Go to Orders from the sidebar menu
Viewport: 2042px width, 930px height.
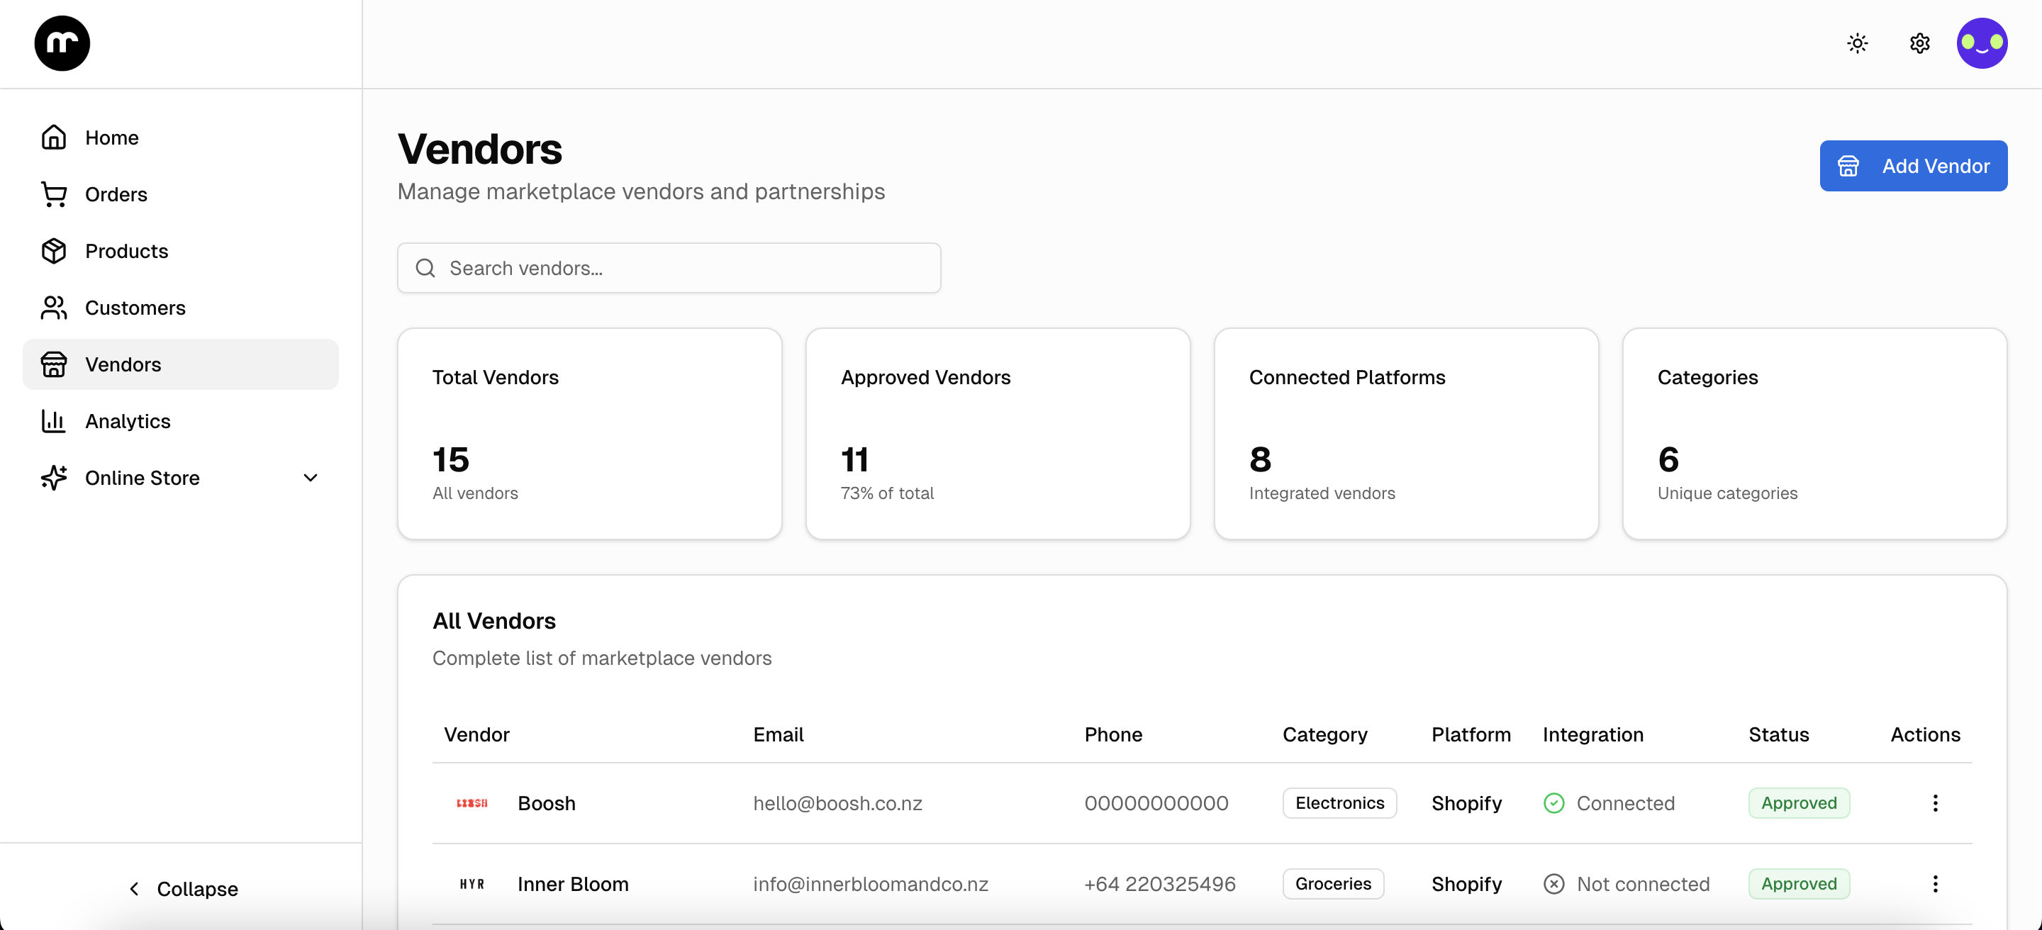[116, 194]
